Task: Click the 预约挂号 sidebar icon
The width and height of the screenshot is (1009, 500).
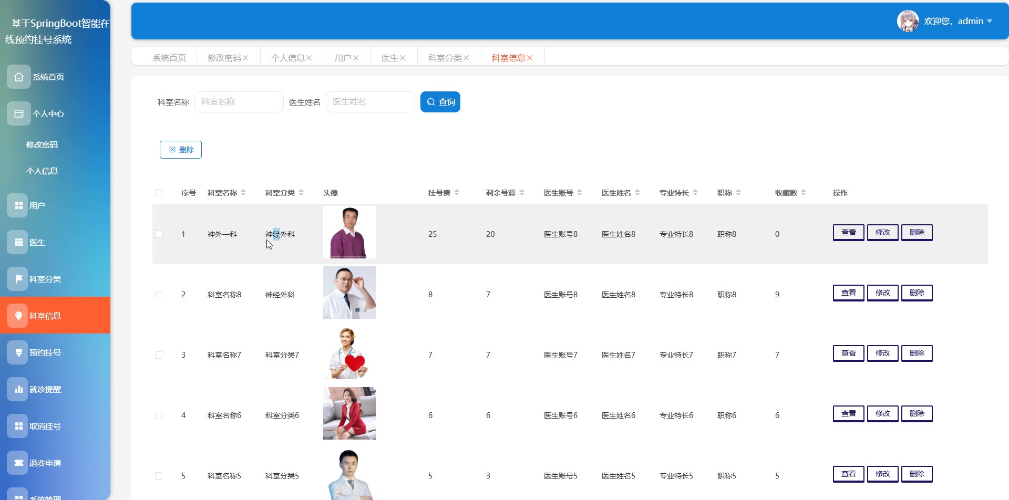Action: click(18, 352)
